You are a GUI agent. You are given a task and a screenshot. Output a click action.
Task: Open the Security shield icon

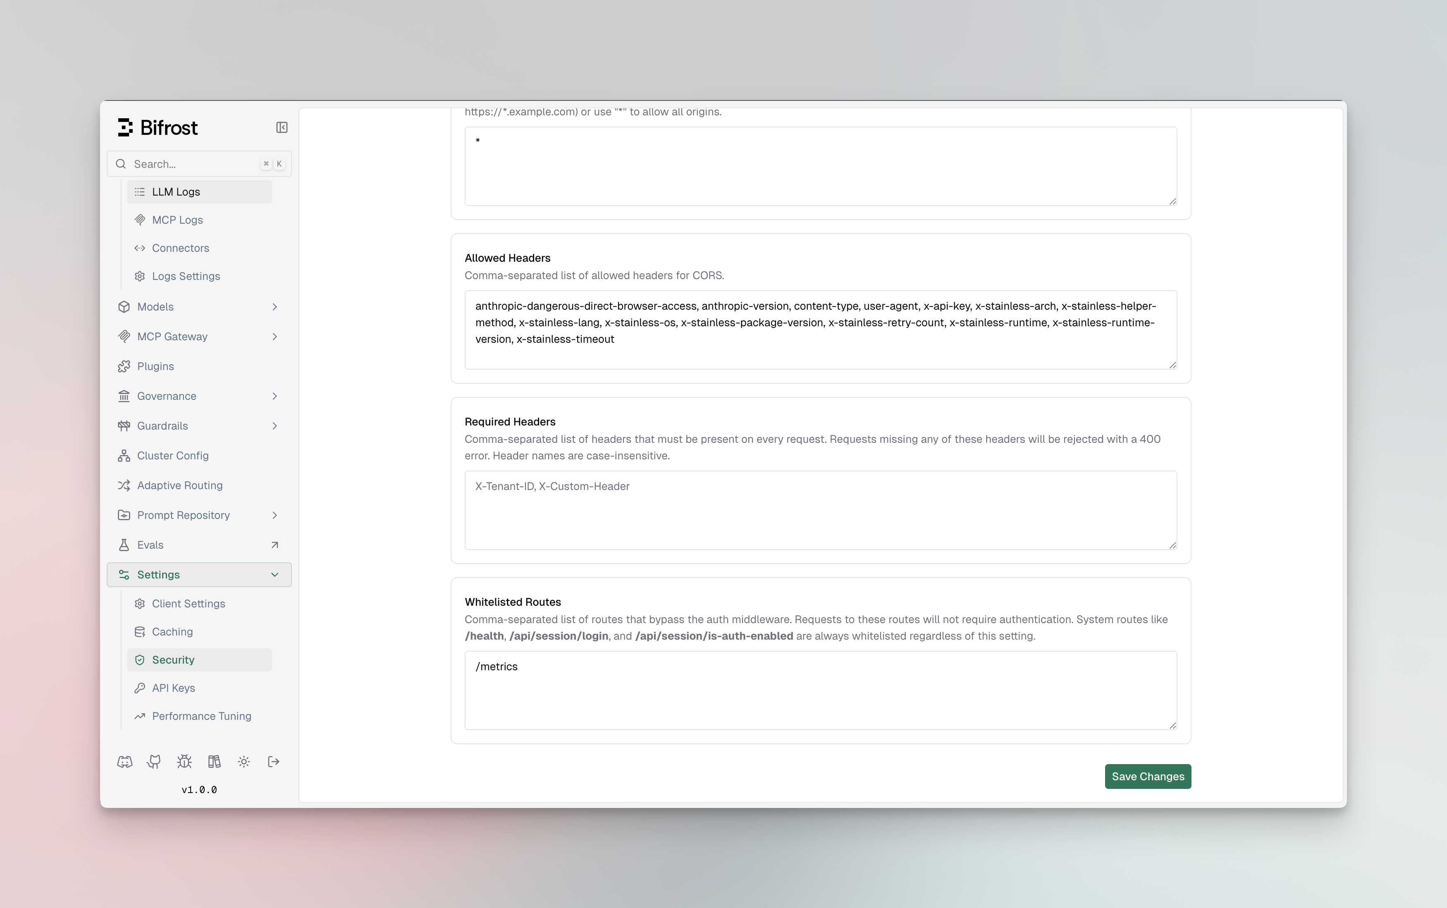(140, 659)
